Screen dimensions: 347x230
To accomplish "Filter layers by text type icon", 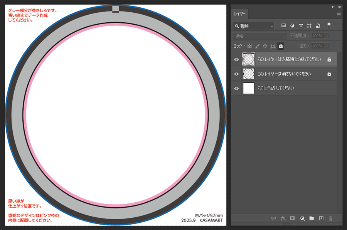I will click(301, 26).
